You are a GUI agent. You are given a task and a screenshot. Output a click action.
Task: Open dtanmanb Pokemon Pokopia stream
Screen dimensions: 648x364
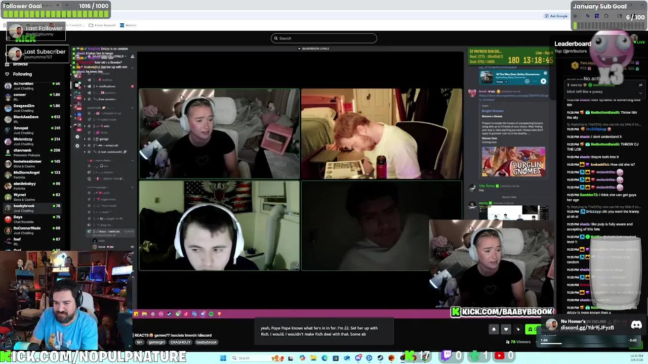31,152
